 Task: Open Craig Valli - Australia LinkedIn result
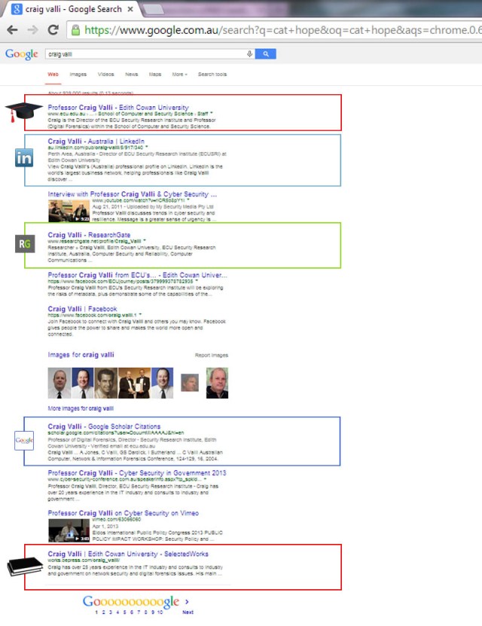[96, 142]
